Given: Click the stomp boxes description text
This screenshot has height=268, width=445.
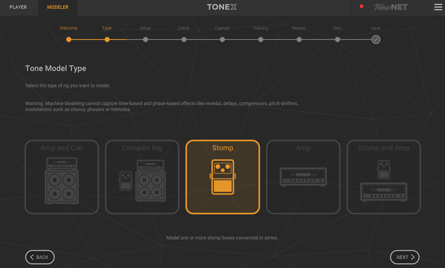Looking at the screenshot, I should click(x=222, y=238).
